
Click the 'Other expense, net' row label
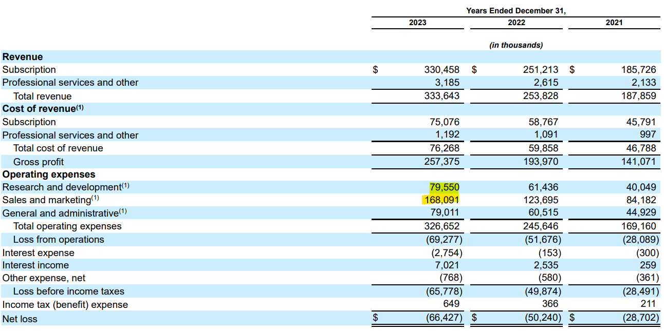point(44,278)
